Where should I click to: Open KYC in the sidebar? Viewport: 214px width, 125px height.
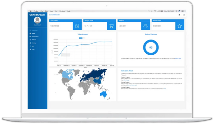(x=32, y=46)
